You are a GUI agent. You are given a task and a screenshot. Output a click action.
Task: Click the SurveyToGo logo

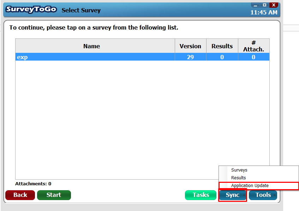(31, 10)
